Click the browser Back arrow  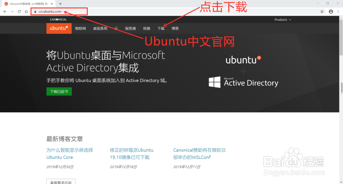[5, 12]
